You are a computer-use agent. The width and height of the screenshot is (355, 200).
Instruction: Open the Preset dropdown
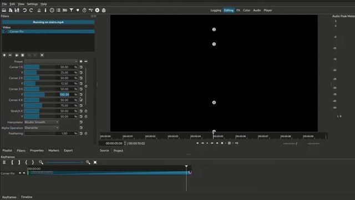click(51, 62)
